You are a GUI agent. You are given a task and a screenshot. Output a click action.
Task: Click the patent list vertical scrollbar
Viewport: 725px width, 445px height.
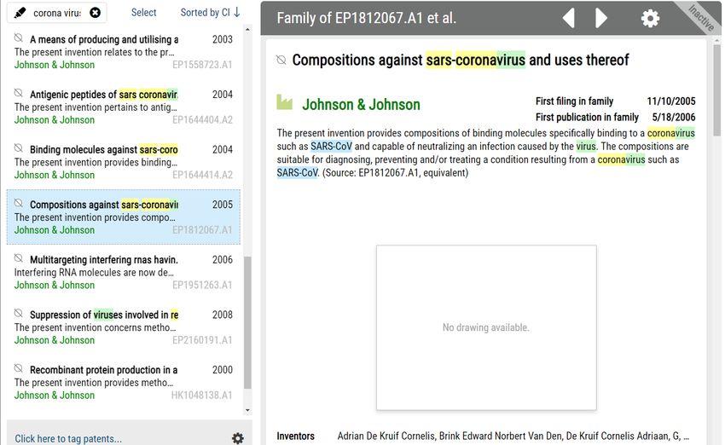pyautogui.click(x=247, y=324)
